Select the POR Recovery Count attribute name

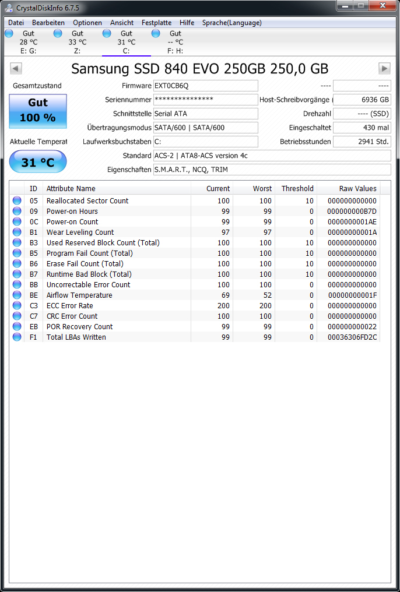coord(79,326)
